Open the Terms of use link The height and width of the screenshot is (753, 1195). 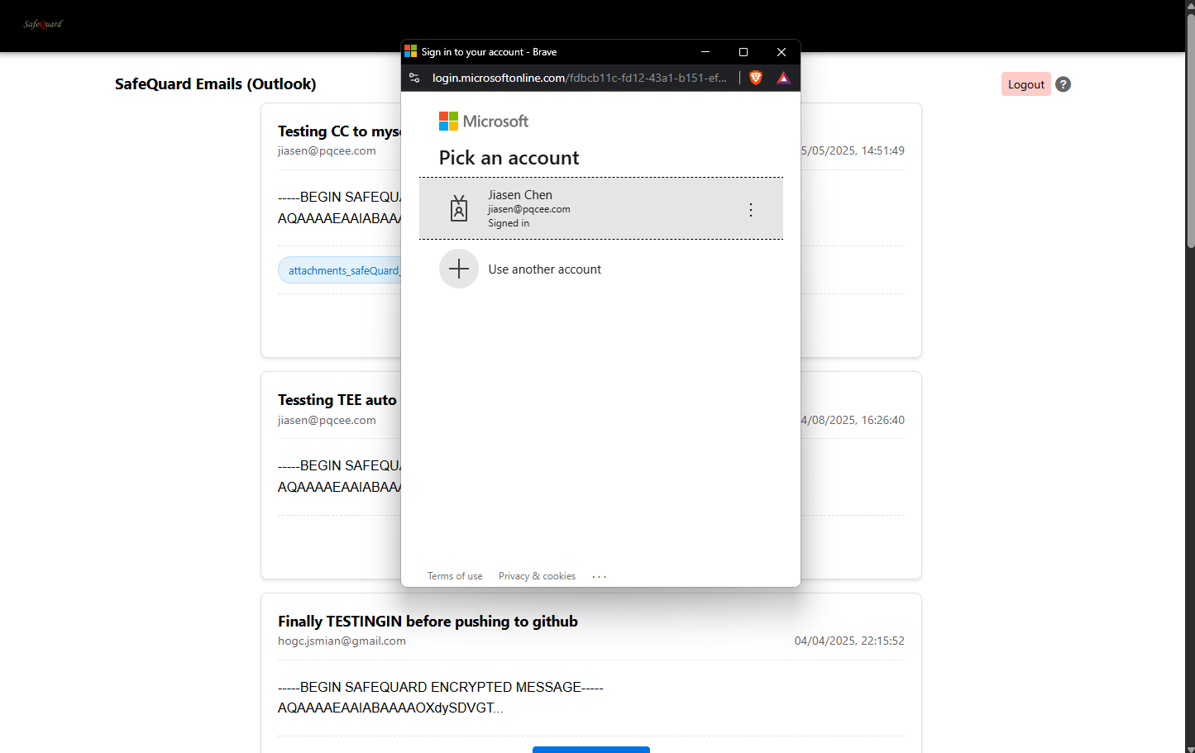[x=455, y=576]
